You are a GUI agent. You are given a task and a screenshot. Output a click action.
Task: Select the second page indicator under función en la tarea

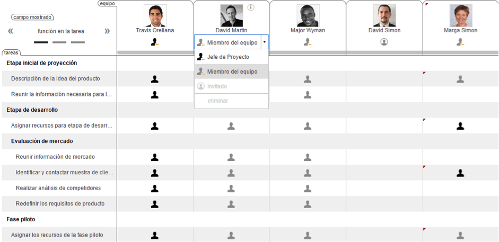tap(59, 42)
